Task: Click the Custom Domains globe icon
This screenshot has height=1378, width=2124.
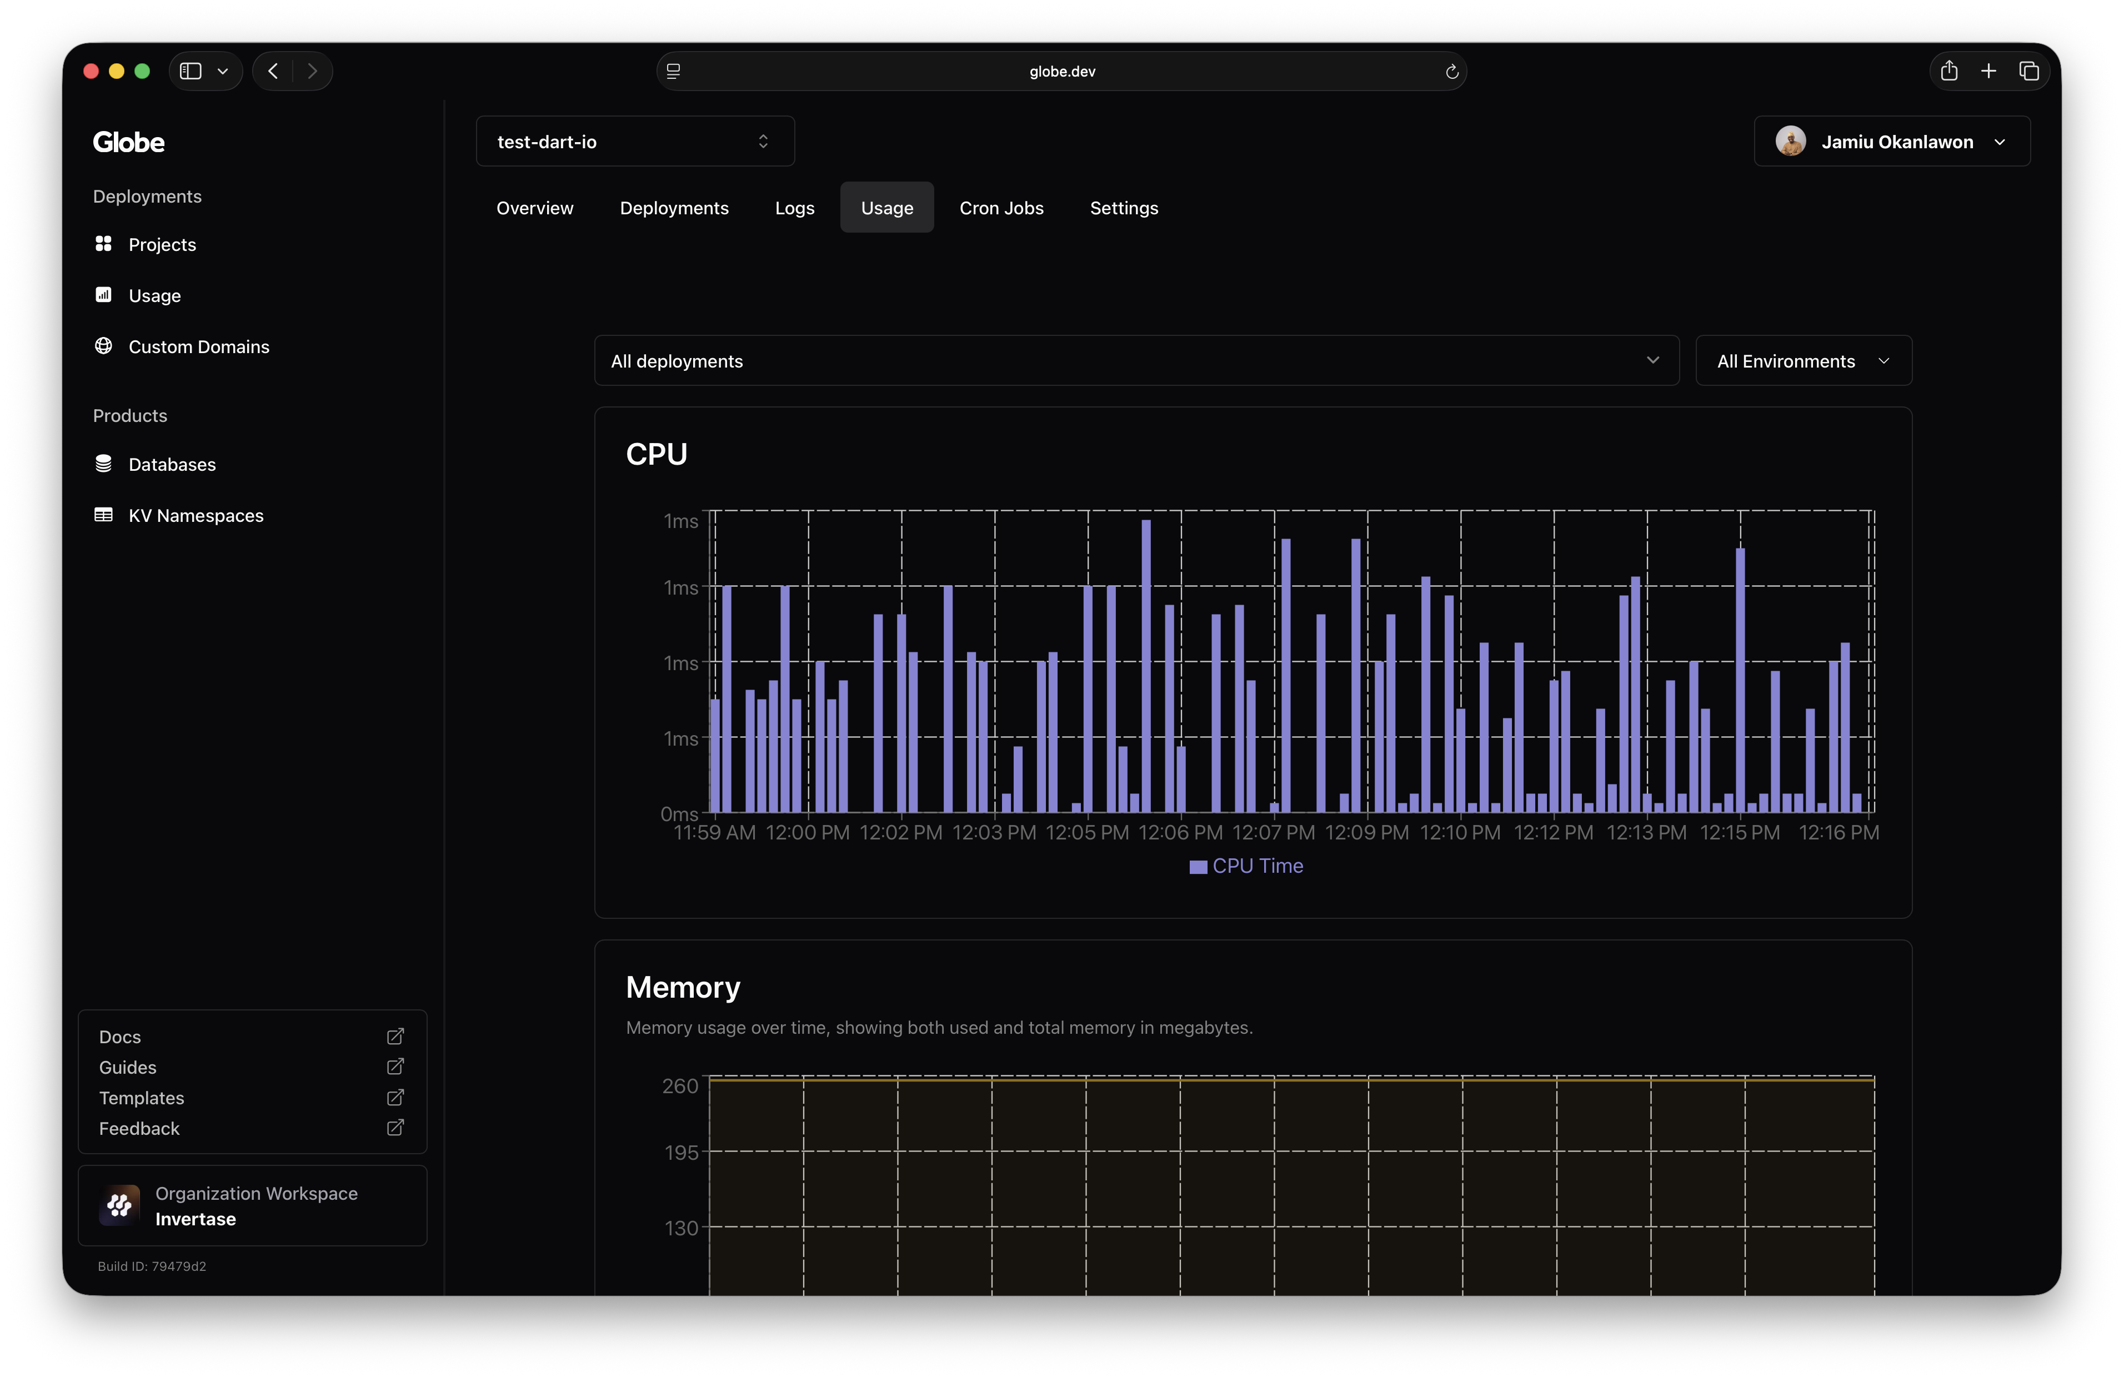Action: 103,346
